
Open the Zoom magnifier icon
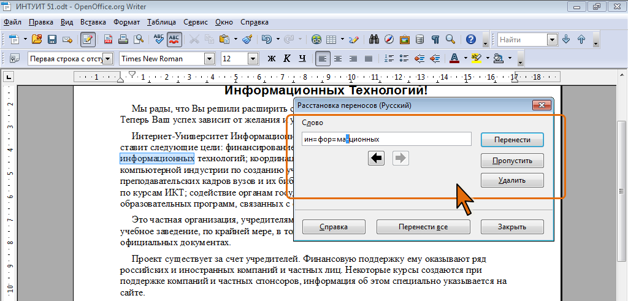click(451, 39)
